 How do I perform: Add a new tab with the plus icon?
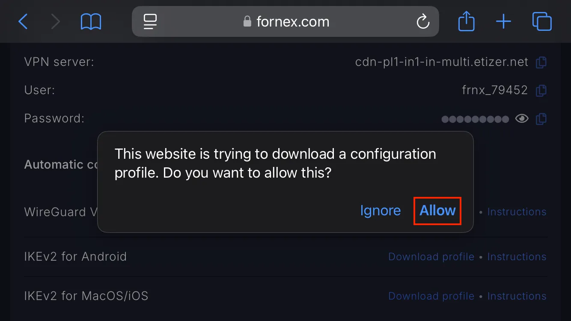(503, 21)
